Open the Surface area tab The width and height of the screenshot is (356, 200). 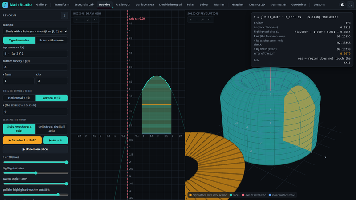coord(145,4)
